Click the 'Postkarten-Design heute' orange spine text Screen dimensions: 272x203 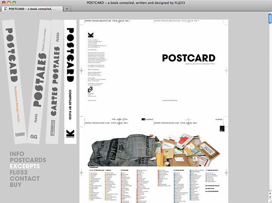click(x=17, y=104)
